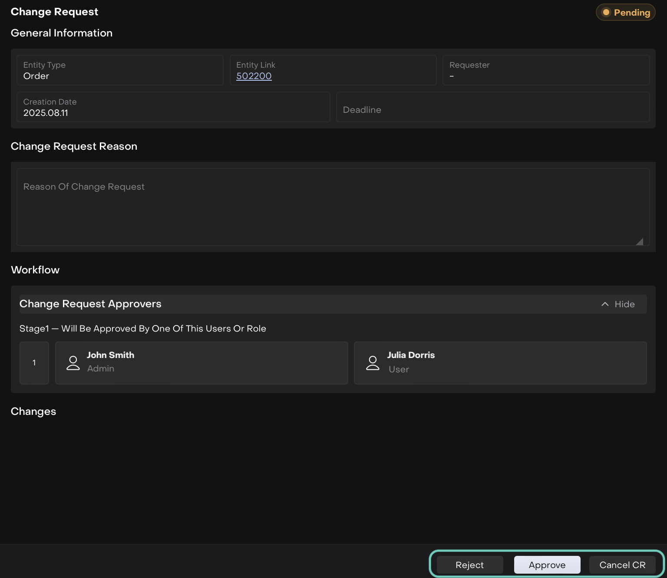667x578 pixels.
Task: Collapse approvers using the Hide label
Action: pos(624,304)
